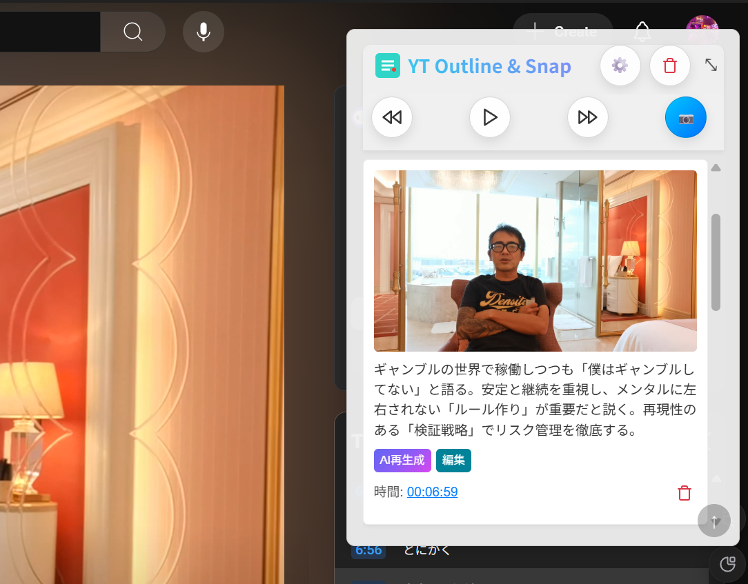Take a snapshot with the blue camera button
This screenshot has width=748, height=584.
point(685,117)
